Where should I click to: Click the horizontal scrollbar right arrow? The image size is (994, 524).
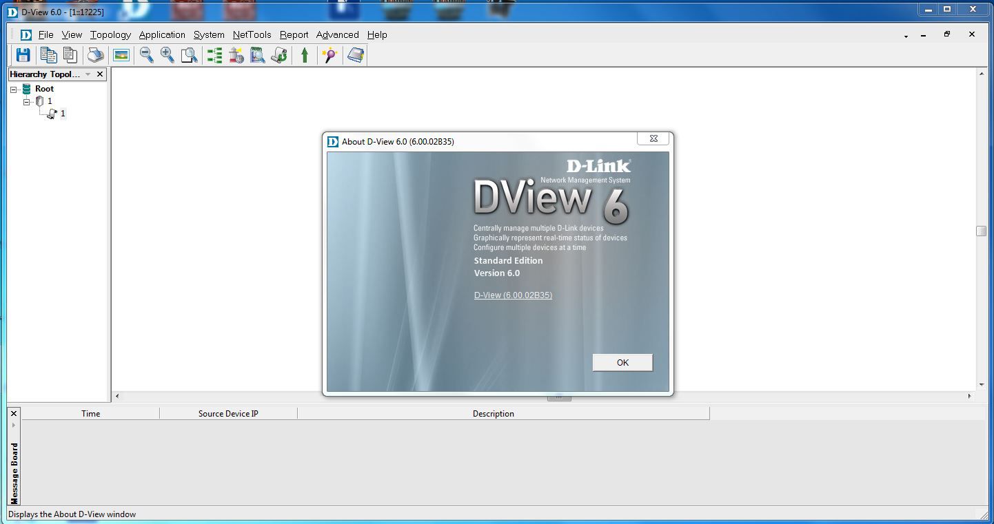[969, 396]
